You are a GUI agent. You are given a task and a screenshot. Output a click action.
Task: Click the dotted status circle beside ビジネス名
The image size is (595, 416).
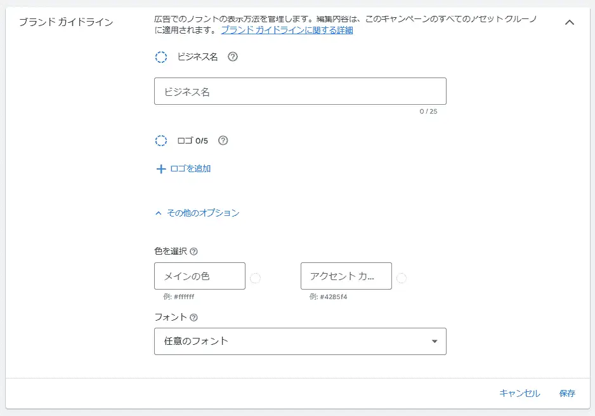[162, 57]
